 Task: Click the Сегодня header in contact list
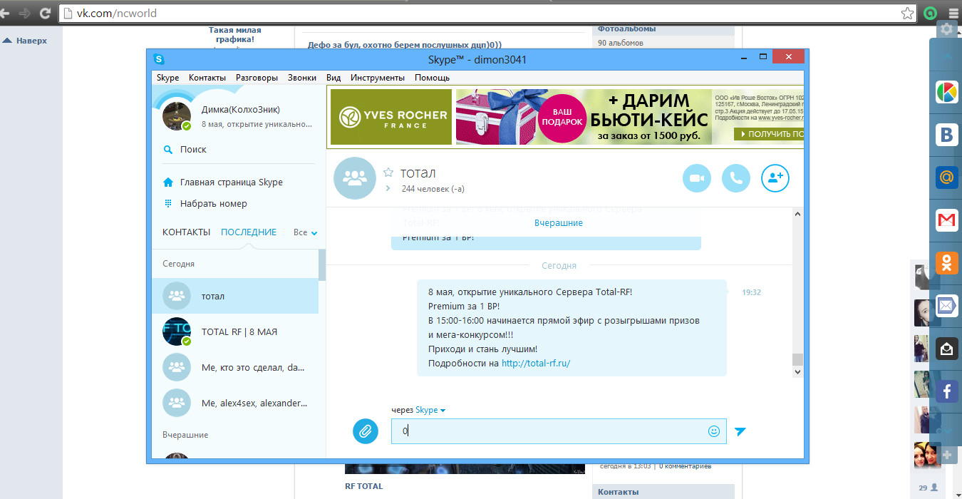[178, 264]
